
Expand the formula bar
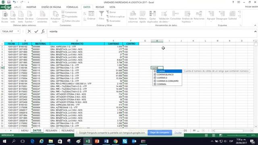255,31
